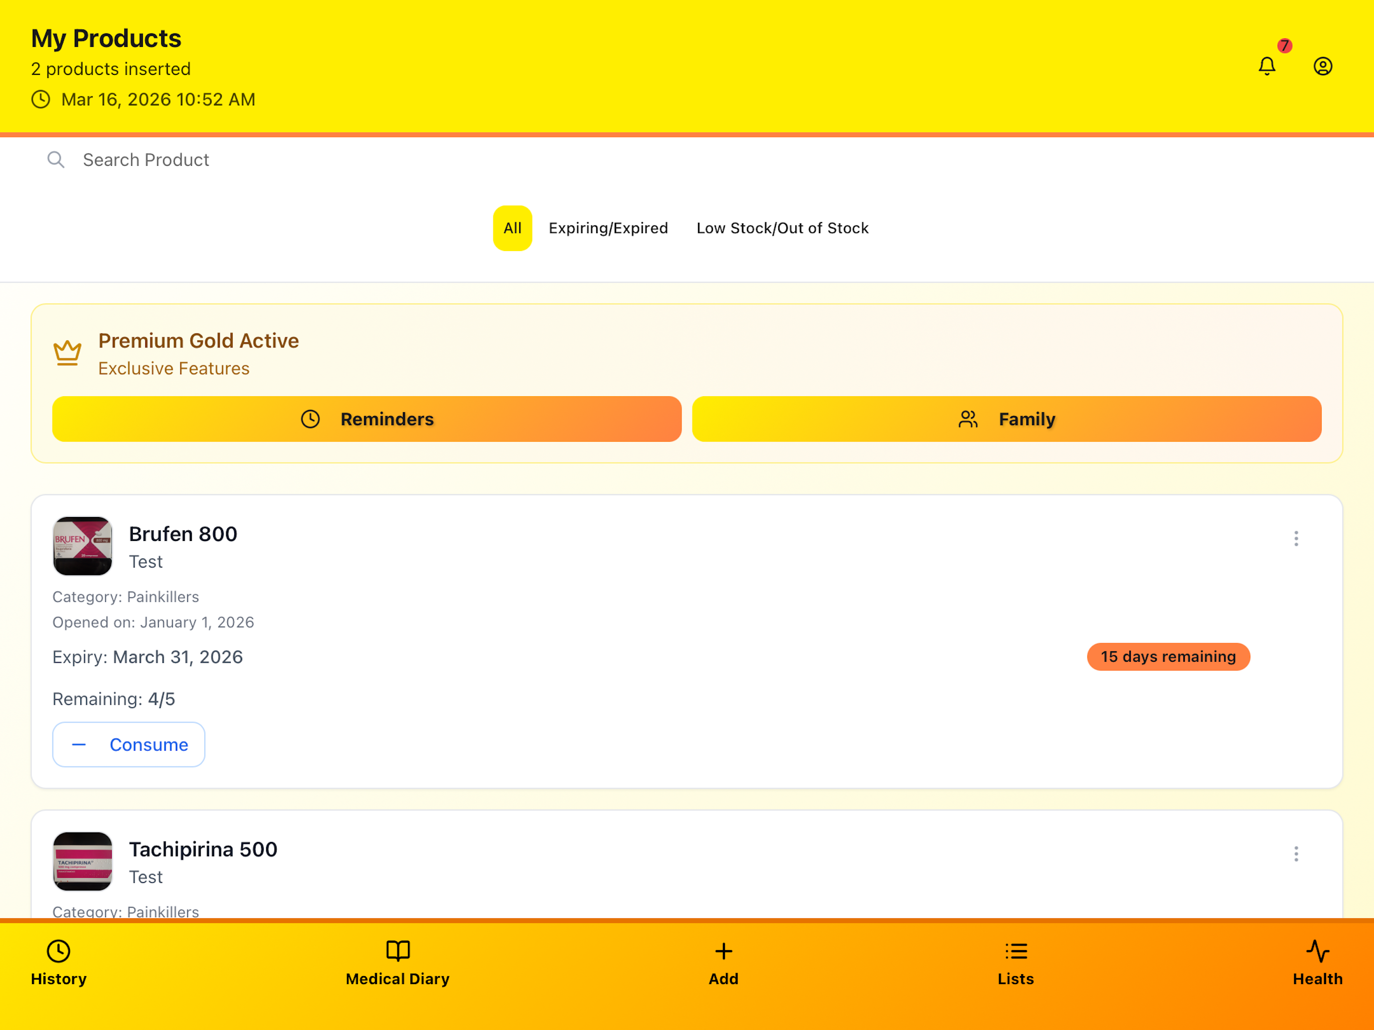
Task: Focus the Search Product field
Action: tap(687, 160)
